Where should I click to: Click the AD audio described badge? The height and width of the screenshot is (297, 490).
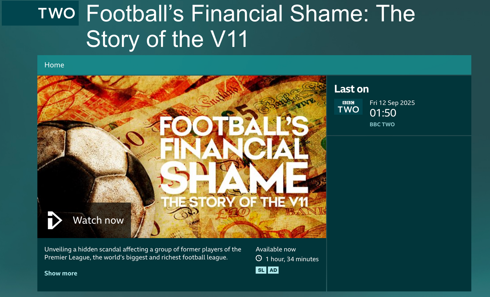tap(273, 270)
